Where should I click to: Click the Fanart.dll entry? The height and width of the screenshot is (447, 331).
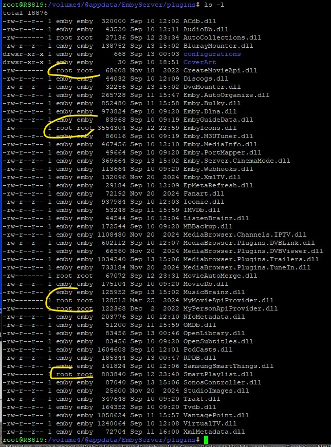(204, 193)
